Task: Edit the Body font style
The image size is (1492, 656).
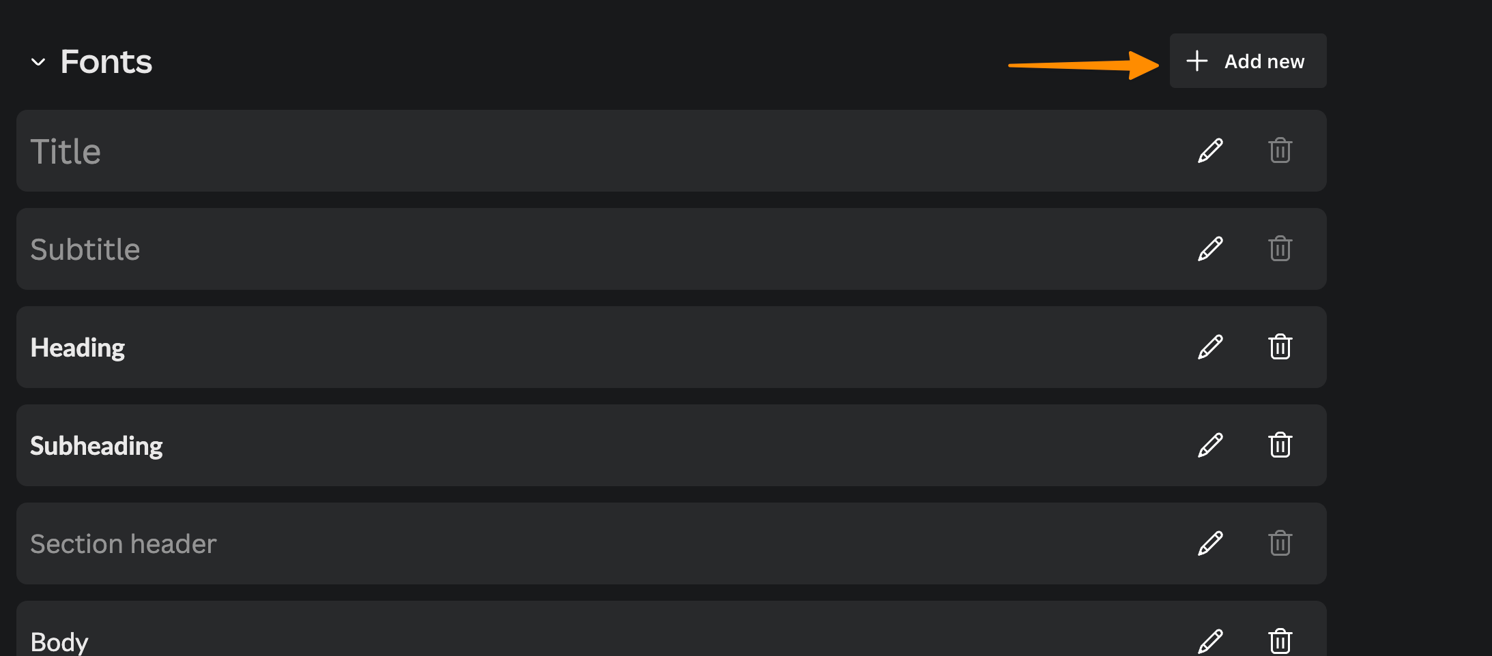Action: click(x=1210, y=641)
